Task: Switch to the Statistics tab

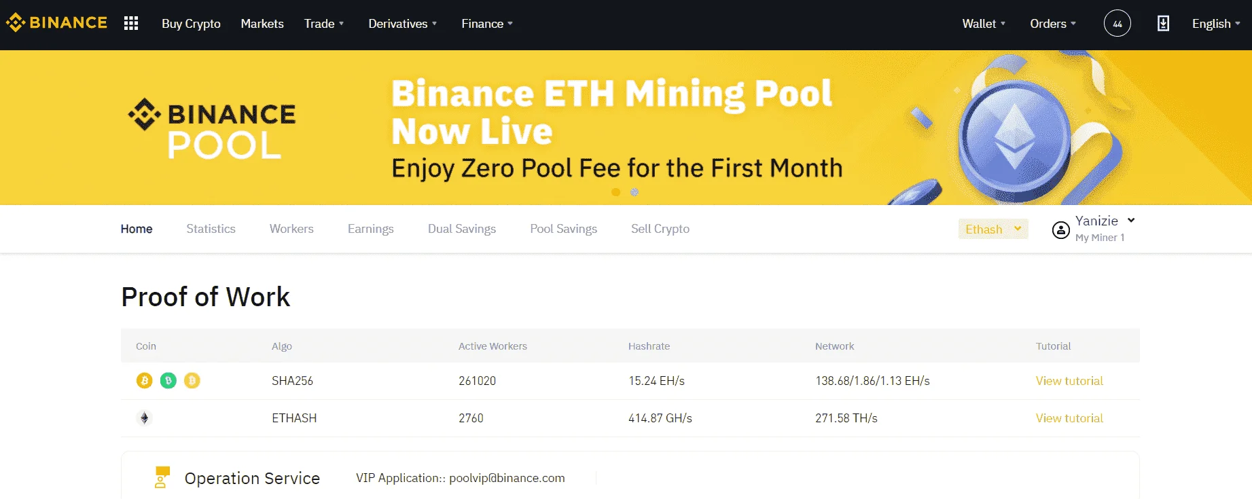Action: (x=211, y=229)
